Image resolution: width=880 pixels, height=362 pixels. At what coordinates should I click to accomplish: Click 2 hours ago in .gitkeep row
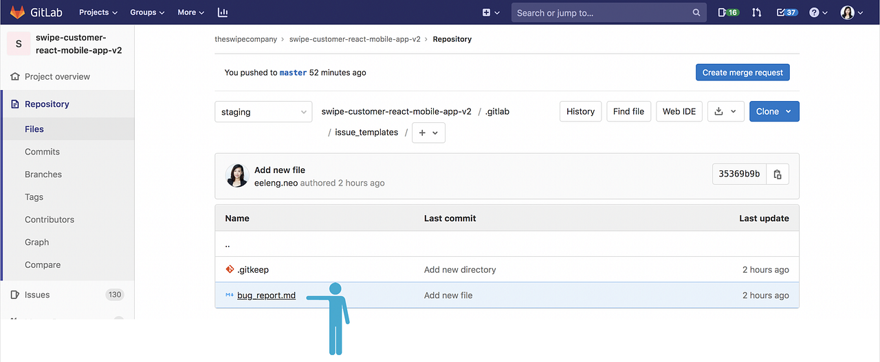(x=766, y=270)
